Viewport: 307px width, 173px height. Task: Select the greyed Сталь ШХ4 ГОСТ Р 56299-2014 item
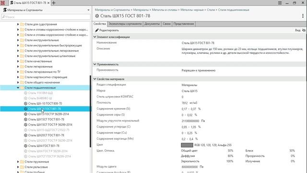tap(48, 151)
